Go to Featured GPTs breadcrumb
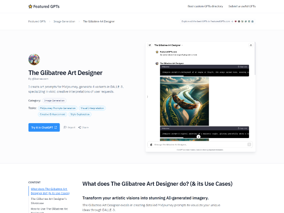 click(37, 22)
